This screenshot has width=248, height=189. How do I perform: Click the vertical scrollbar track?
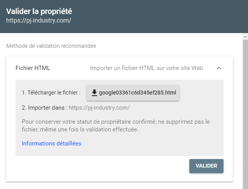pyautogui.click(x=245, y=117)
